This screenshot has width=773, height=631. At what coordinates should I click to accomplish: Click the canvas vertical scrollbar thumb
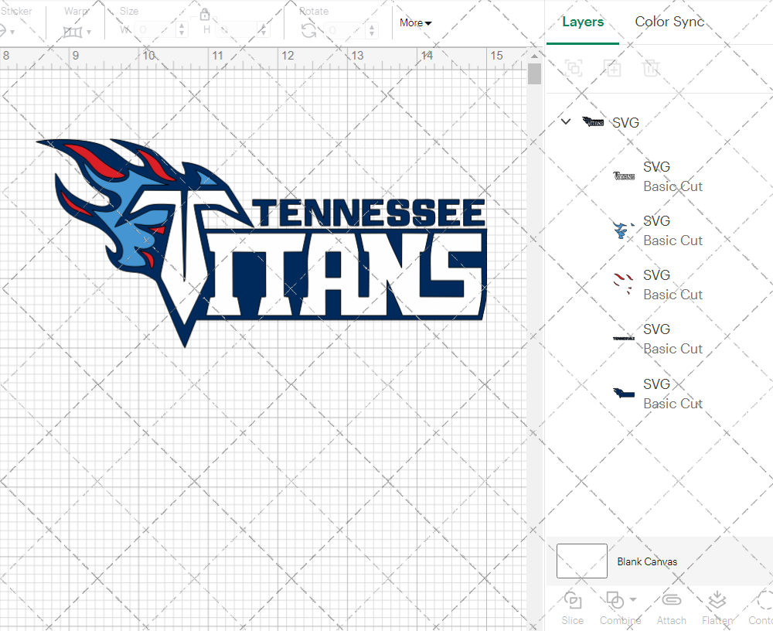[534, 74]
